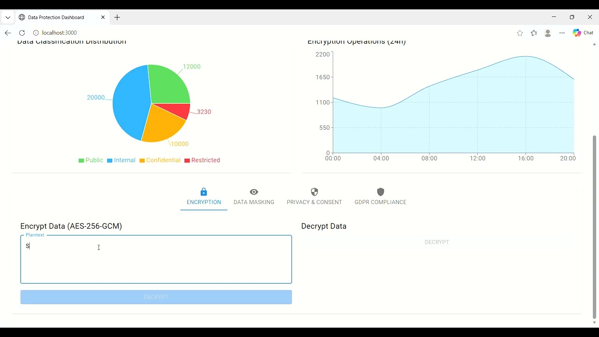Open browser settings and more menu
The width and height of the screenshot is (599, 337).
pyautogui.click(x=562, y=33)
